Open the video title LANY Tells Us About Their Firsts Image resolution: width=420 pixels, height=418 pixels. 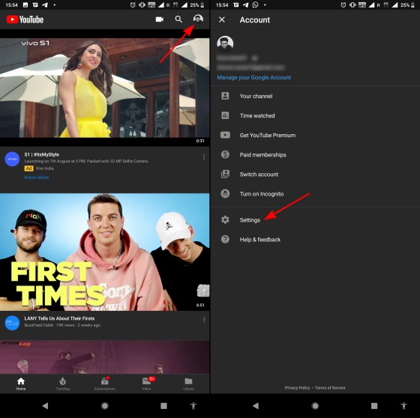[59, 318]
